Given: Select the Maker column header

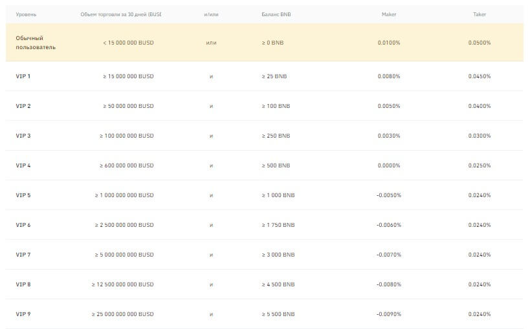Looking at the screenshot, I should pos(388,14).
